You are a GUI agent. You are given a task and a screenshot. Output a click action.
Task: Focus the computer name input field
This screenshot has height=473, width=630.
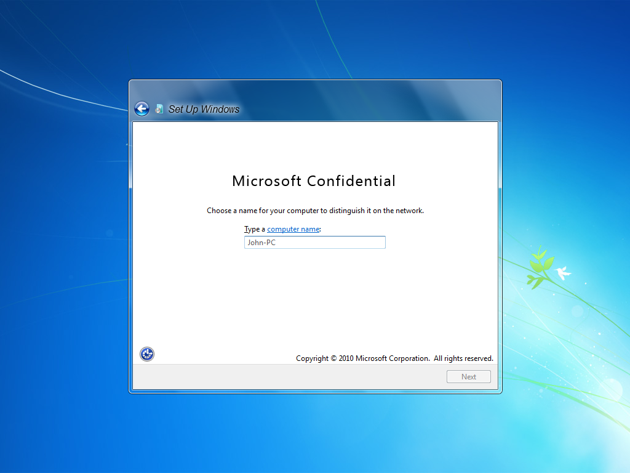314,243
